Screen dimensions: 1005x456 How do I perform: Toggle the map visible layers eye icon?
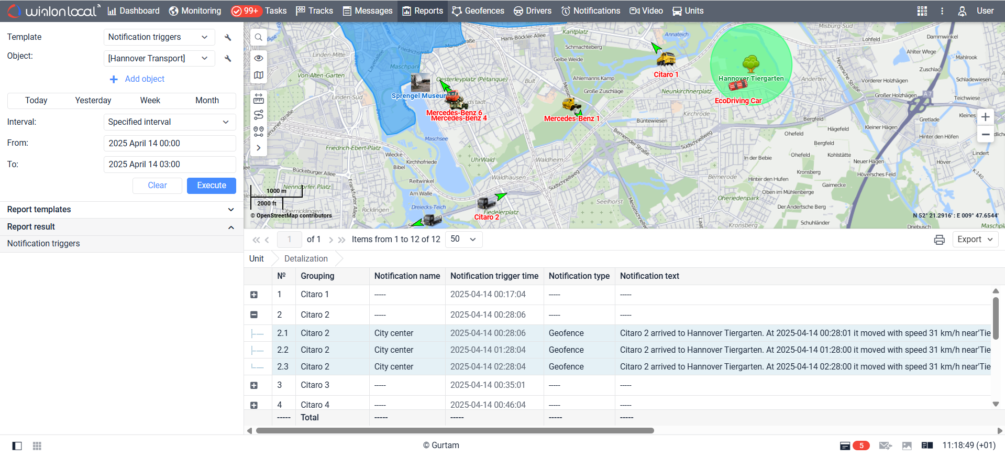[x=259, y=58]
